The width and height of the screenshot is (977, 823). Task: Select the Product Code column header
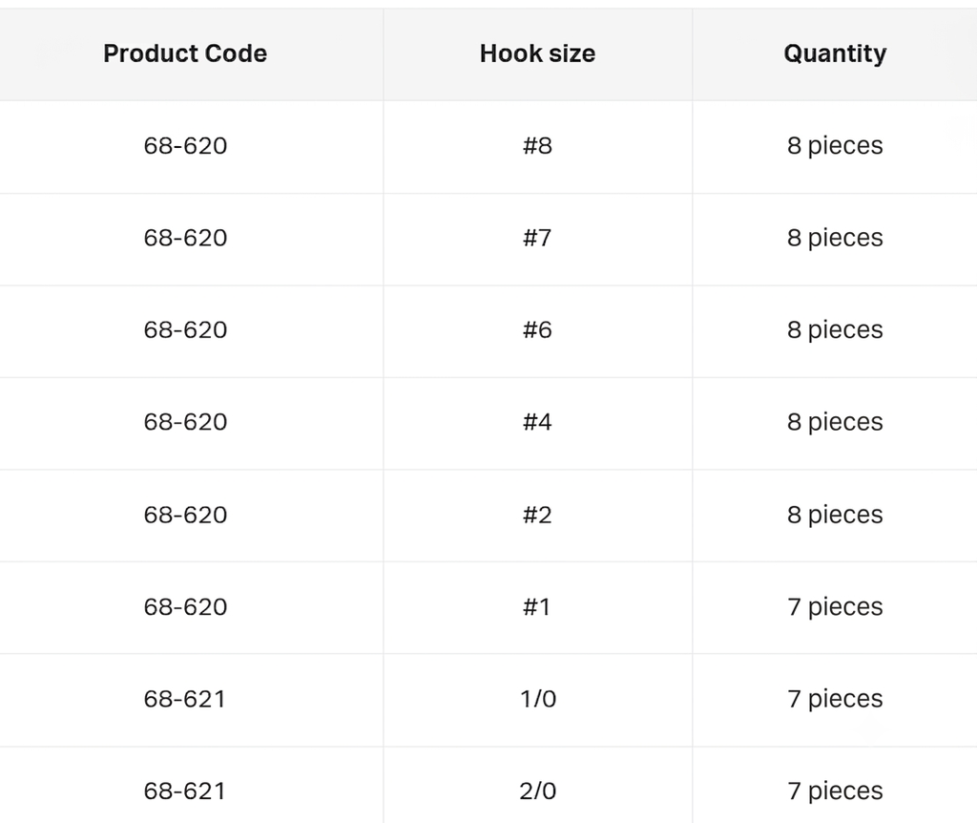[x=185, y=53]
